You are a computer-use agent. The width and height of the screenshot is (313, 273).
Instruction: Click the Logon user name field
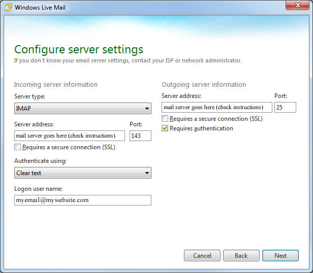pos(83,200)
